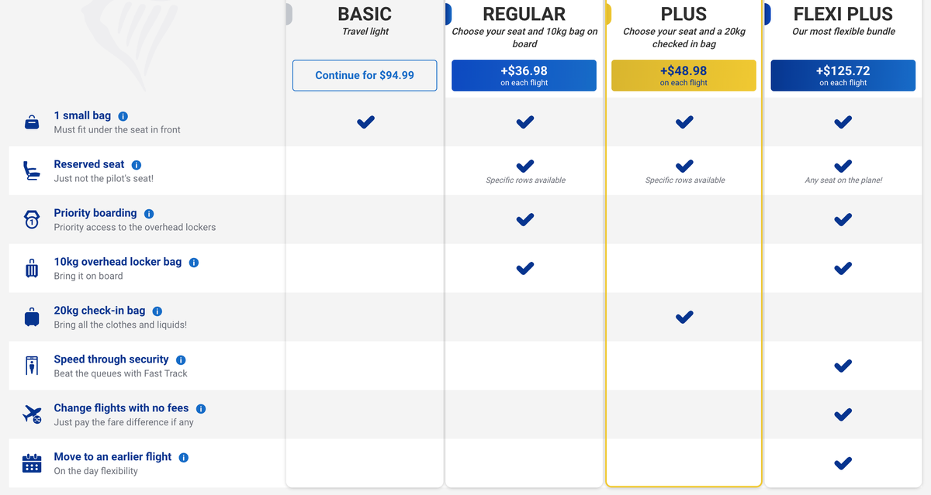Click the 20kg check-in bag icon
Viewport: 931px width, 495px height.
[x=31, y=316]
